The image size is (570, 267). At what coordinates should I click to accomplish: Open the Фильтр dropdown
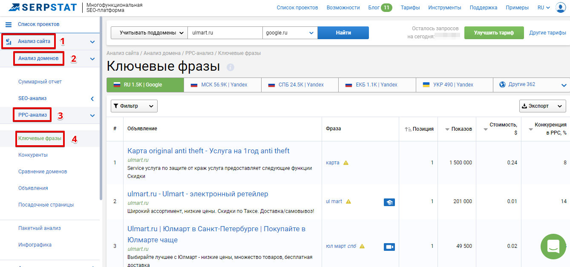(x=134, y=106)
